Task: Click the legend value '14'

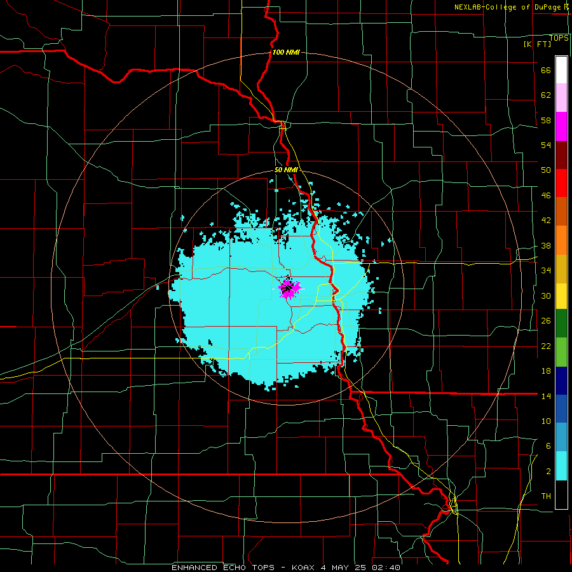Action: coord(546,396)
